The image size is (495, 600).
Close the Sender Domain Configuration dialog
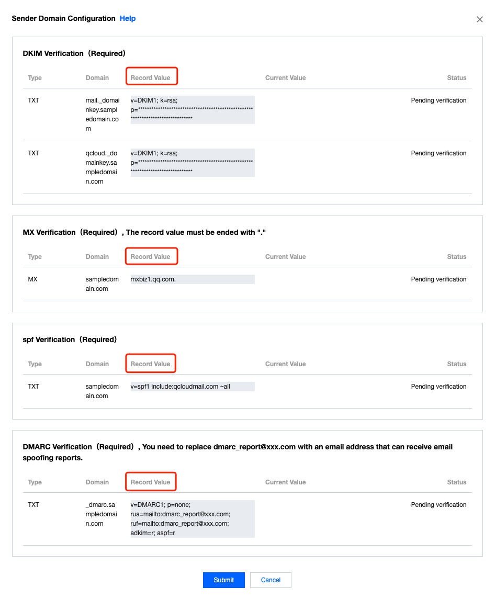(x=479, y=19)
